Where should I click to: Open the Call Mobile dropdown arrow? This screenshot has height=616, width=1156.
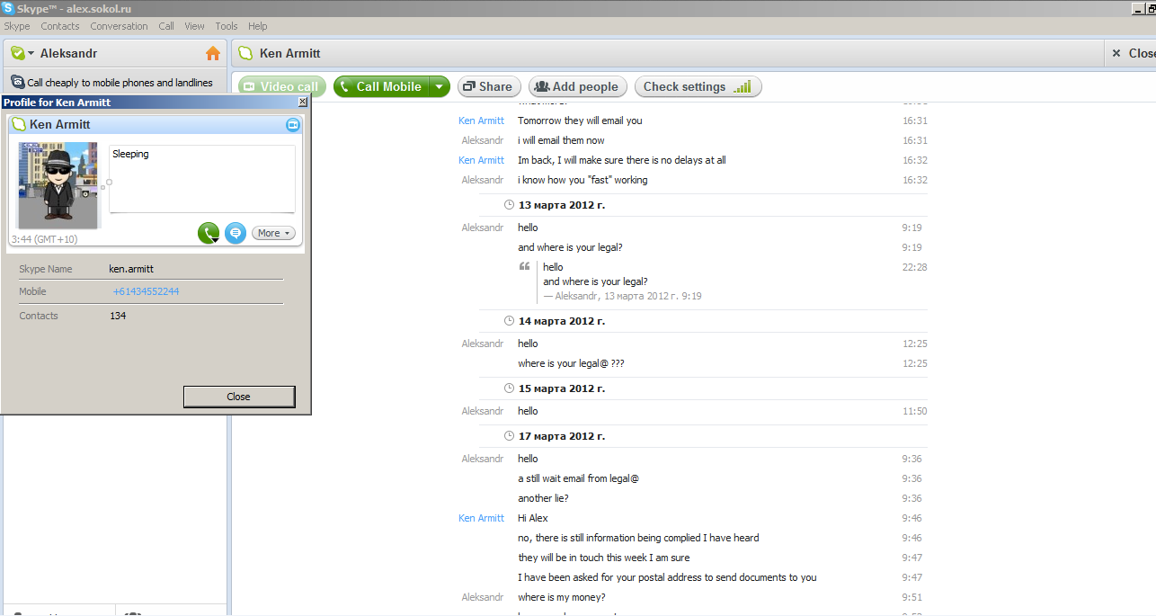(439, 86)
